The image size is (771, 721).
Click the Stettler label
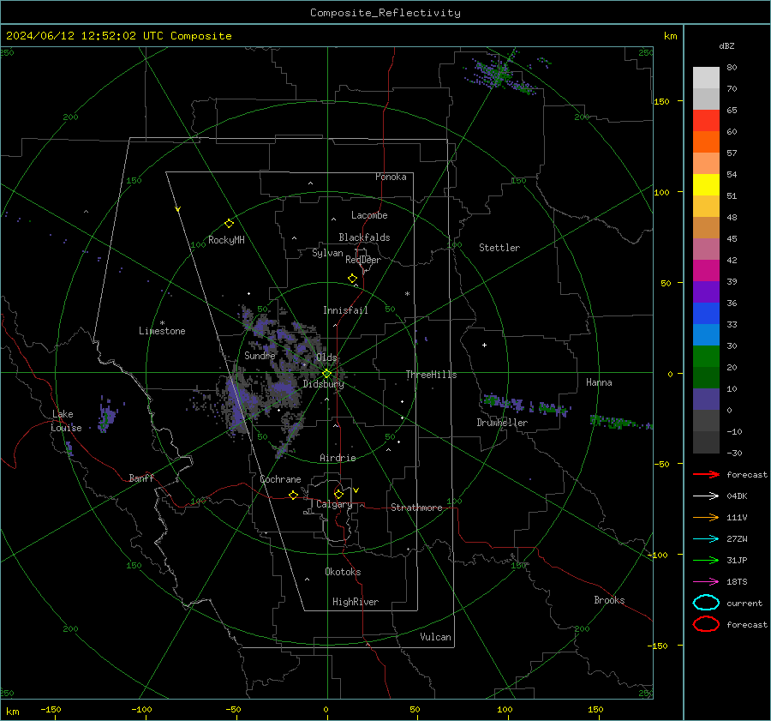coord(499,248)
